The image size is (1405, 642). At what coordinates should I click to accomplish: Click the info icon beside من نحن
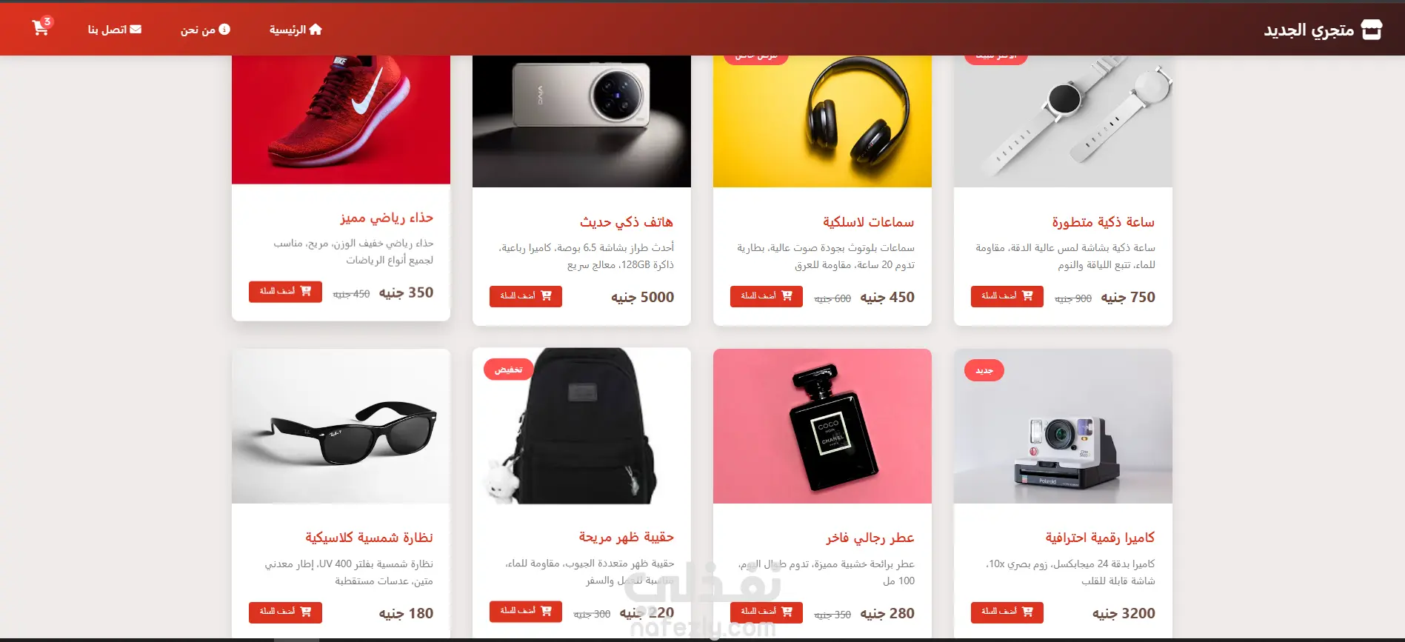tap(224, 30)
